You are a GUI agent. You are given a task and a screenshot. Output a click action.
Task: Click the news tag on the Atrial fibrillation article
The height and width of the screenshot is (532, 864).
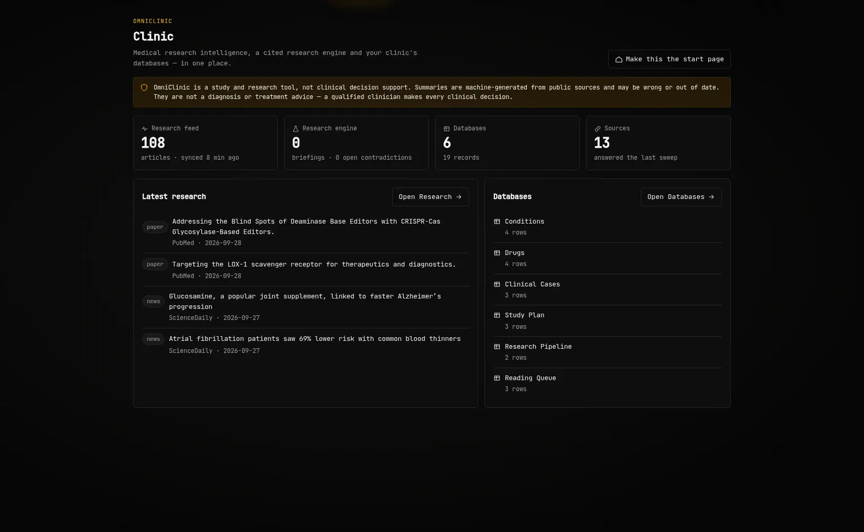click(153, 339)
